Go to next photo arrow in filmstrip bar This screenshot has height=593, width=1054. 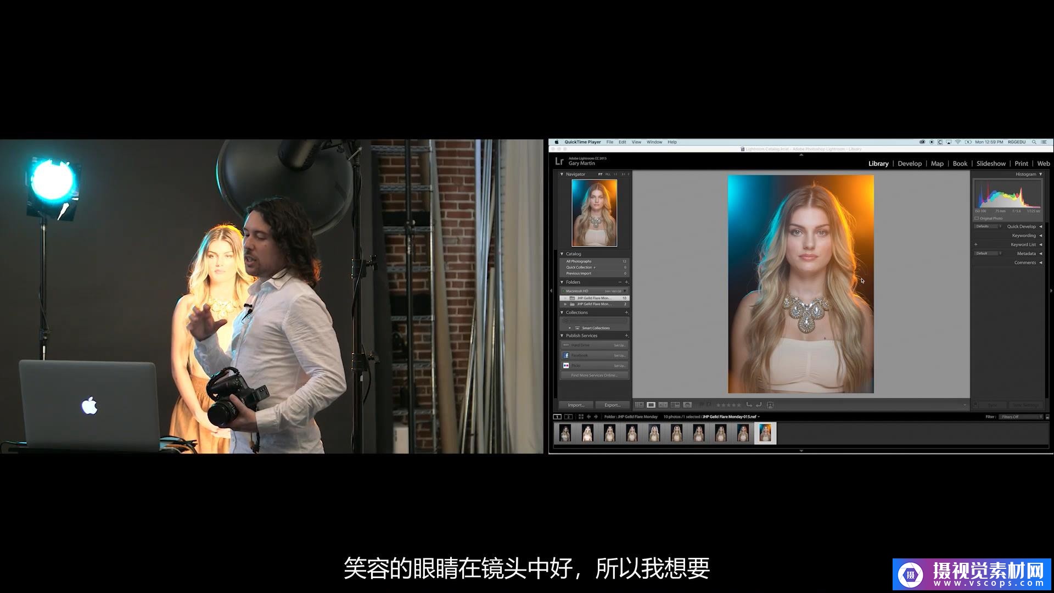[x=596, y=417]
